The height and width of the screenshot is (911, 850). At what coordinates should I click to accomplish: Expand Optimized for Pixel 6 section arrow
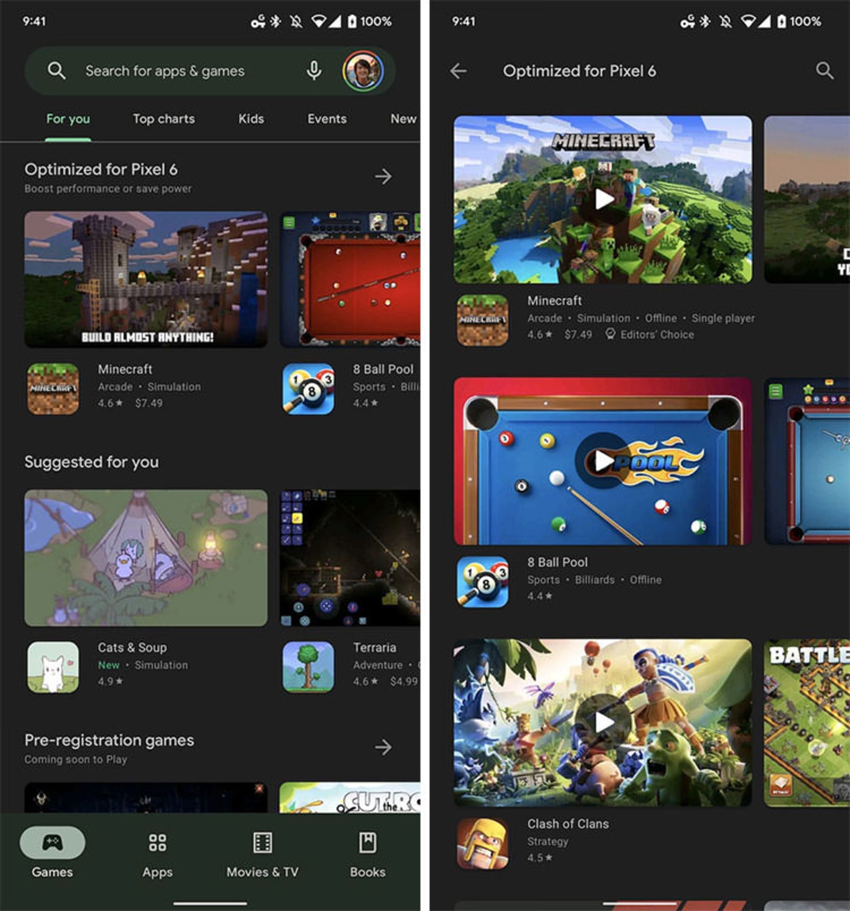[383, 177]
